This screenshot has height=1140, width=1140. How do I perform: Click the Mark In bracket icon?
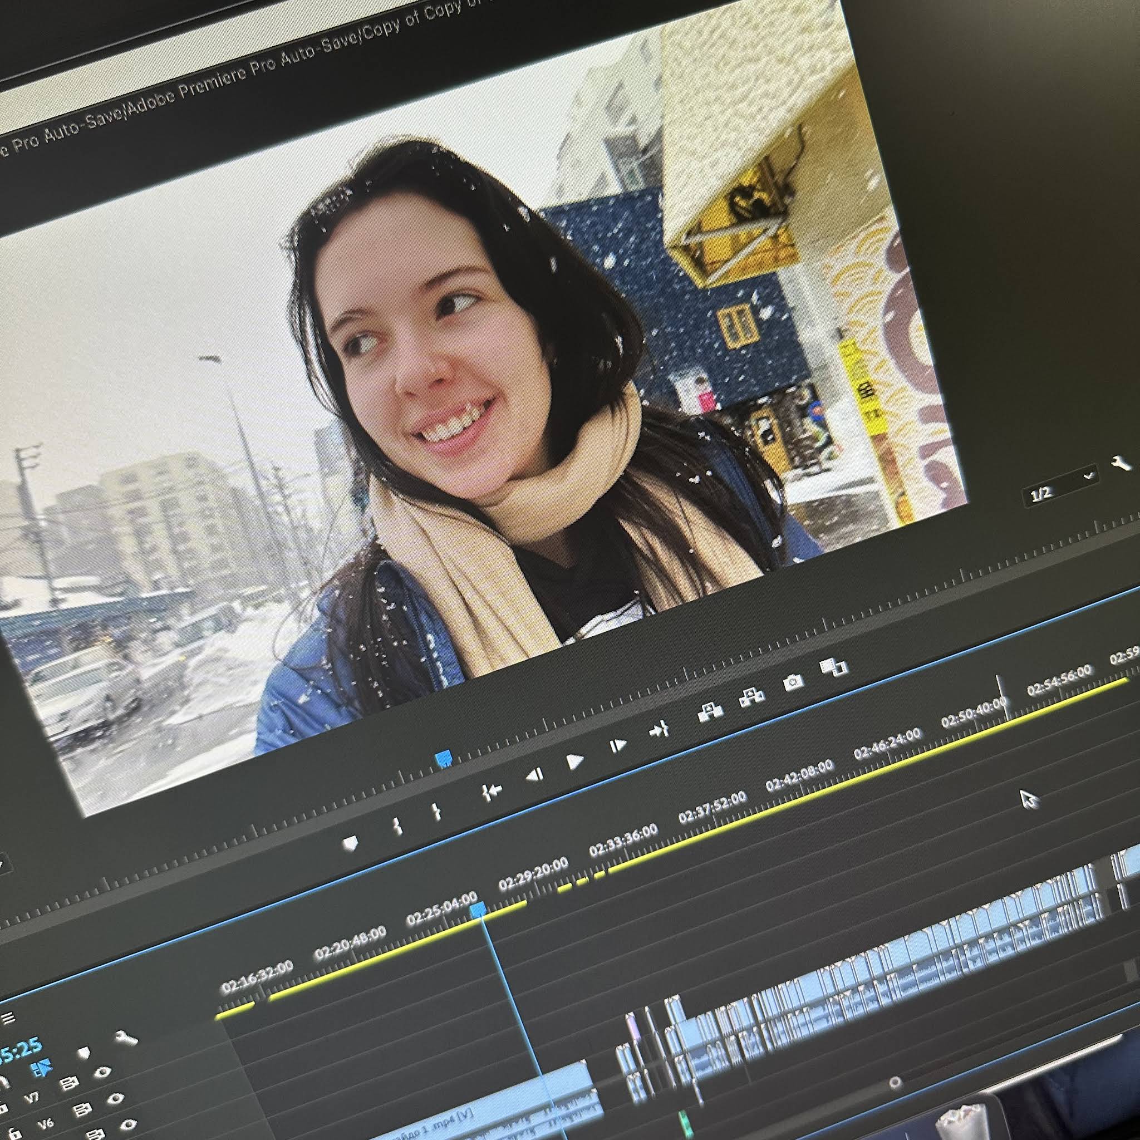pyautogui.click(x=397, y=825)
